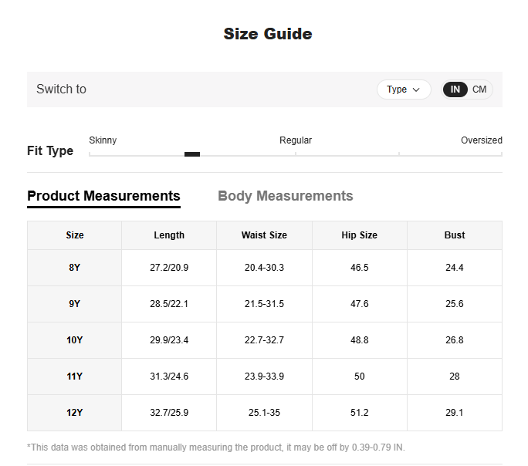The image size is (528, 466).
Task: Click the Waist Size column header
Action: [x=264, y=235]
